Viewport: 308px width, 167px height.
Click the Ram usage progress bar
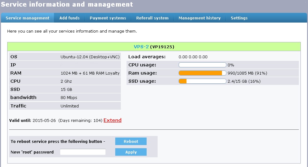coord(202,73)
